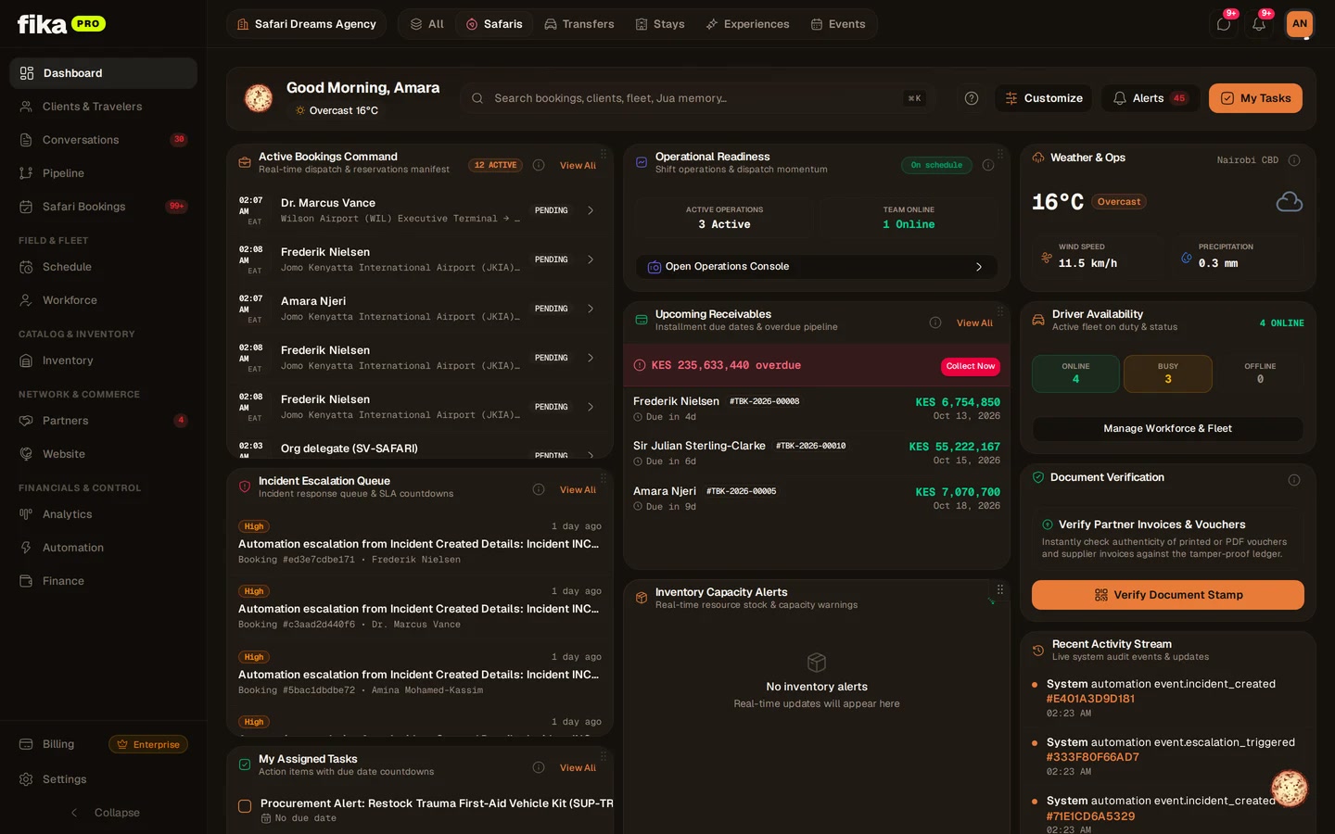Image resolution: width=1335 pixels, height=834 pixels.
Task: Open info icon for Incident Escalation Queue
Action: pyautogui.click(x=539, y=489)
